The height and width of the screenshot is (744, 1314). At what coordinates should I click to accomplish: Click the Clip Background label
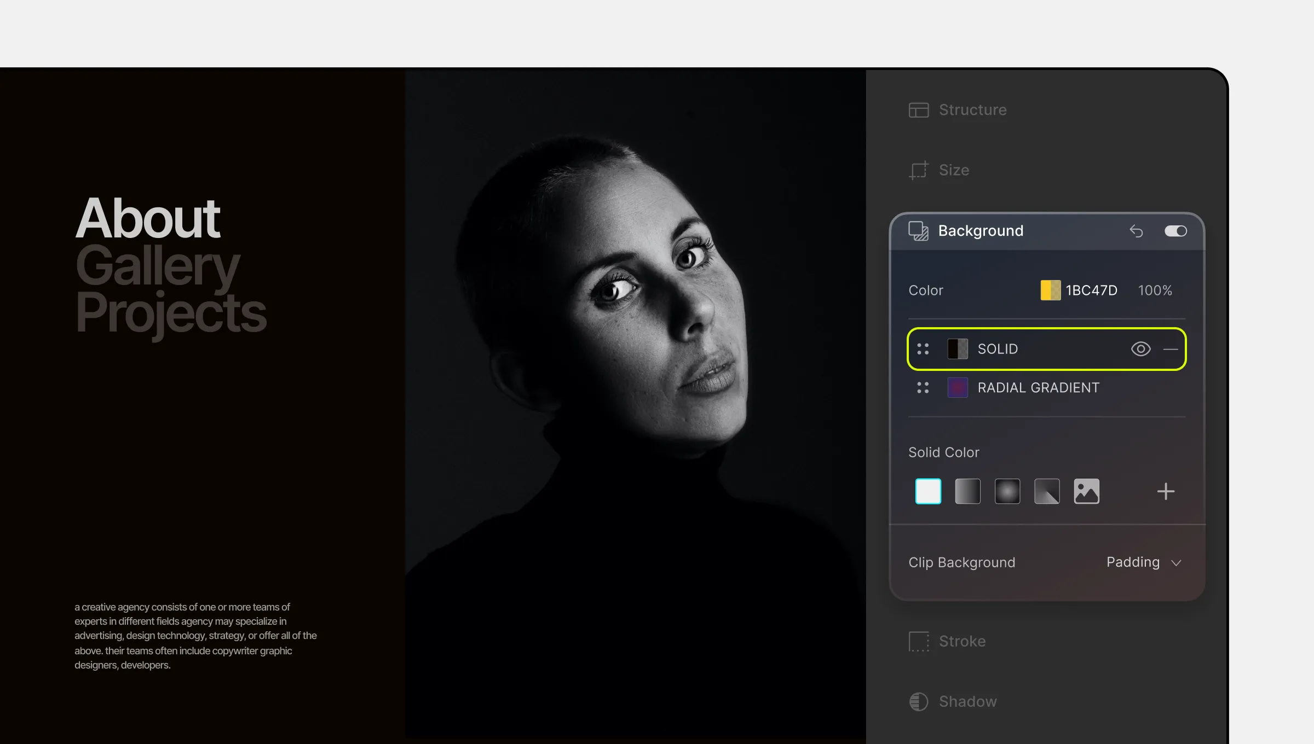point(962,562)
